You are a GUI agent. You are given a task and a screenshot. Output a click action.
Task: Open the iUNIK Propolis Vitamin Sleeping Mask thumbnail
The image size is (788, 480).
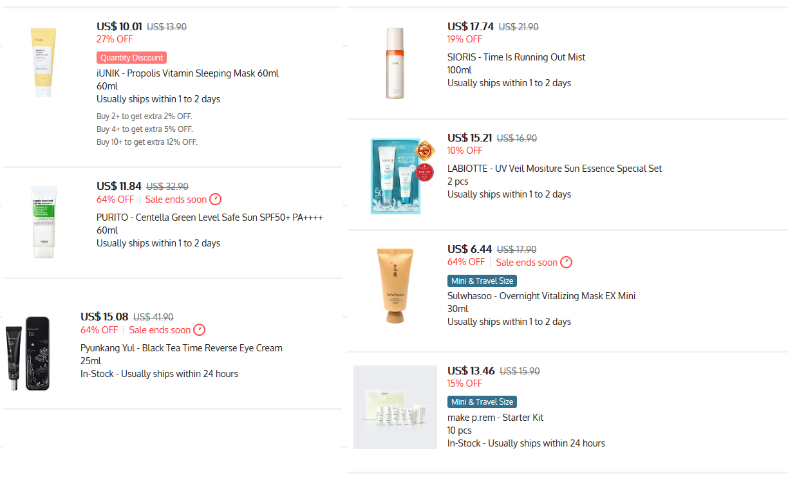(44, 62)
